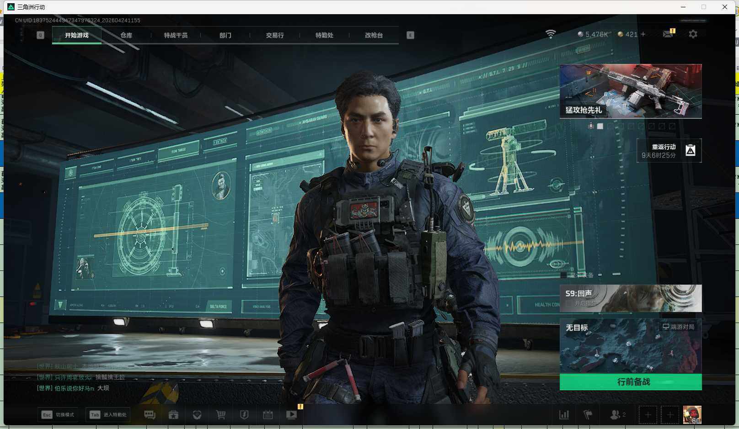
Task: Switch to the 部门 tab
Action: (x=225, y=35)
